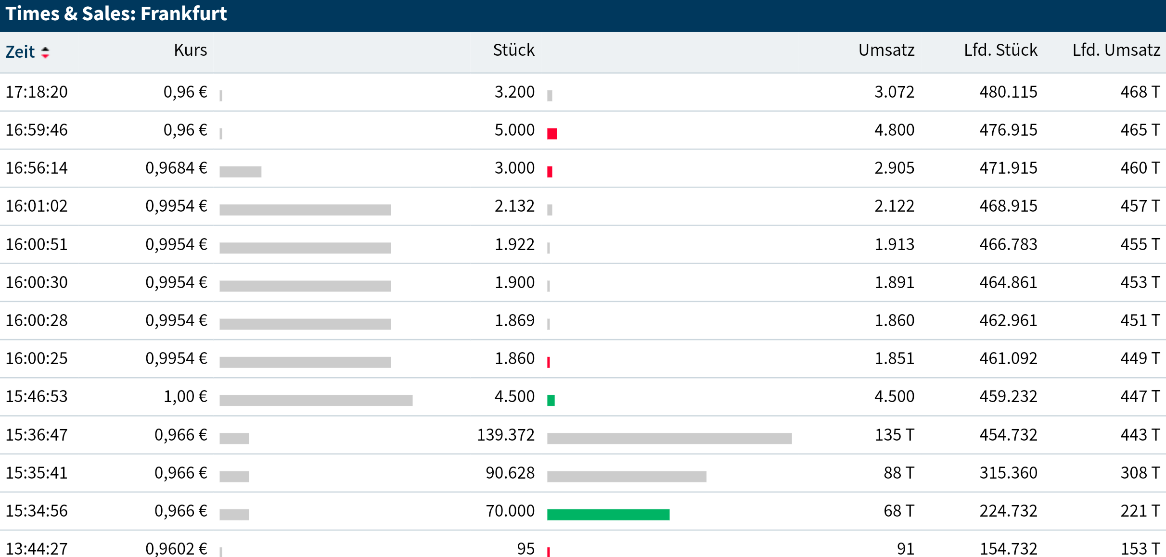Click the Lfd. Stück column header
This screenshot has height=557, width=1166.
coord(1000,50)
